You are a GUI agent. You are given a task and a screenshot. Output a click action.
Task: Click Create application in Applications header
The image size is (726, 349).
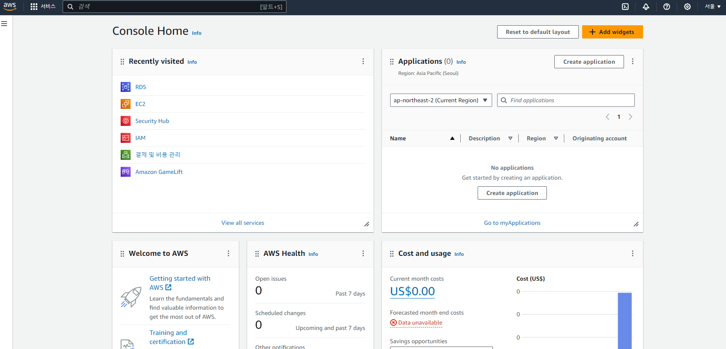(x=589, y=62)
